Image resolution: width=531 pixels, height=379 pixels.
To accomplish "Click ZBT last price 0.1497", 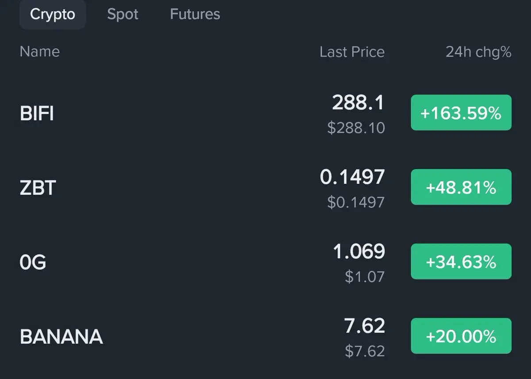I will click(352, 177).
